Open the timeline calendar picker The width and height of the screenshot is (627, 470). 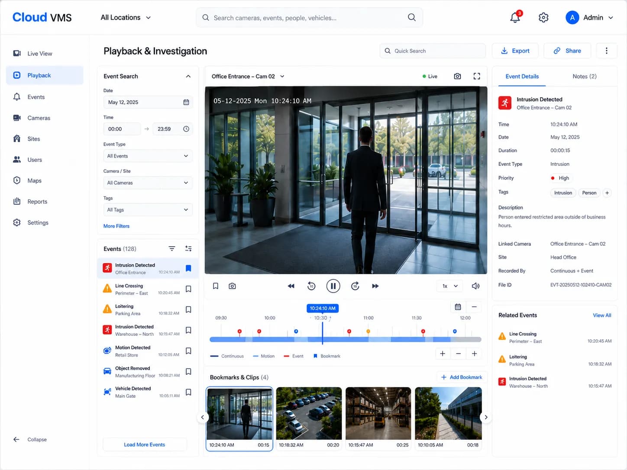458,307
